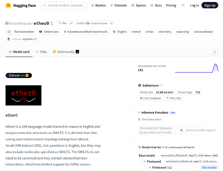Click the Dataset on Hugging Face badge
223x171 pixels.
19,75
